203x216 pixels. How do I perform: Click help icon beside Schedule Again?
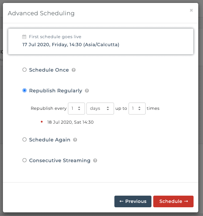75,140
